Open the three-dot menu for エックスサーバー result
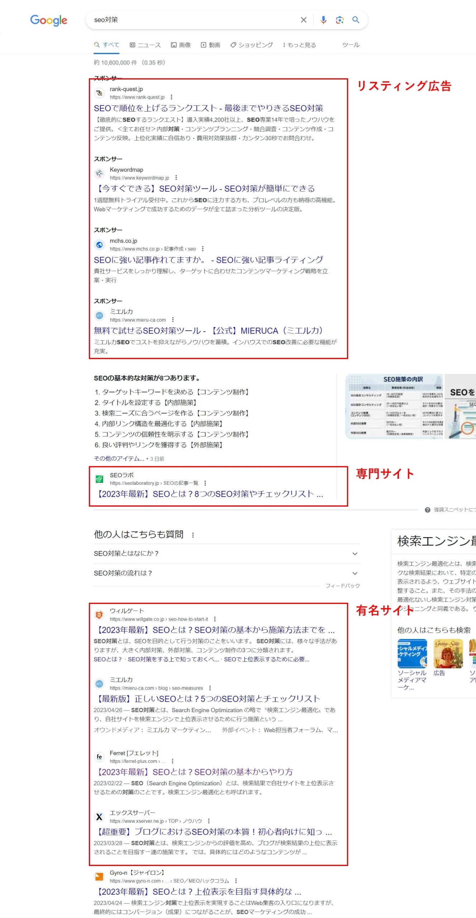 pyautogui.click(x=209, y=821)
